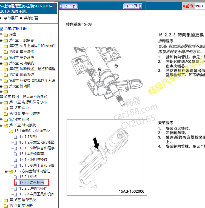Select 15.2方向盘和转向管柱 folder label
The width and height of the screenshot is (205, 208).
coord(32,171)
